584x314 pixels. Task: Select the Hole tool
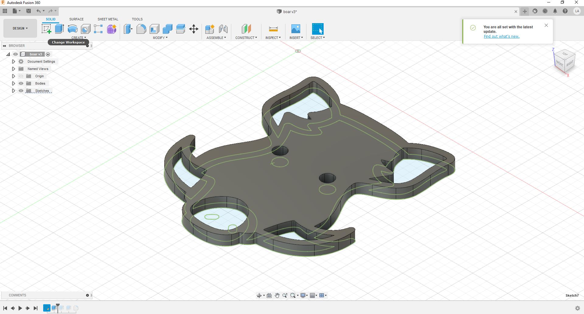(85, 29)
